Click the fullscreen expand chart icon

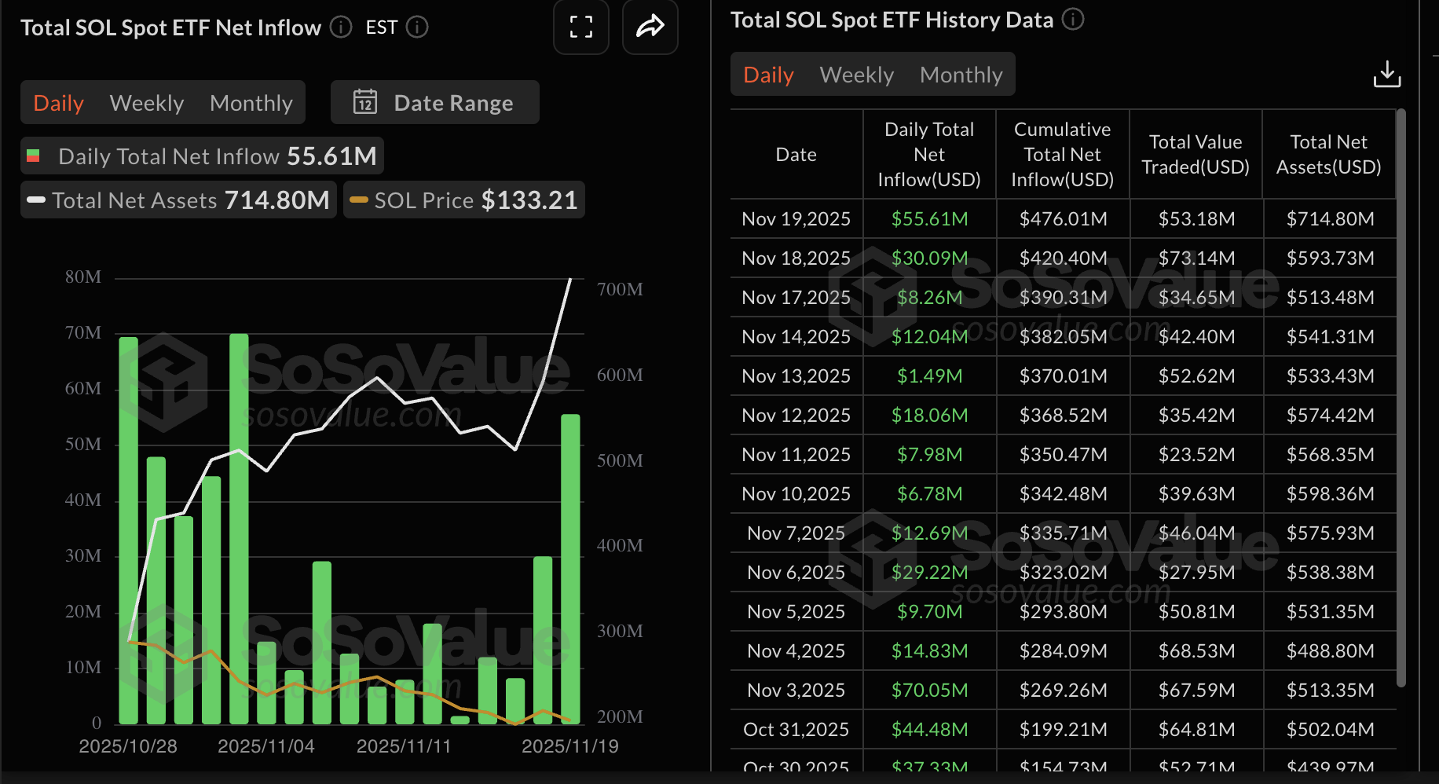[580, 27]
